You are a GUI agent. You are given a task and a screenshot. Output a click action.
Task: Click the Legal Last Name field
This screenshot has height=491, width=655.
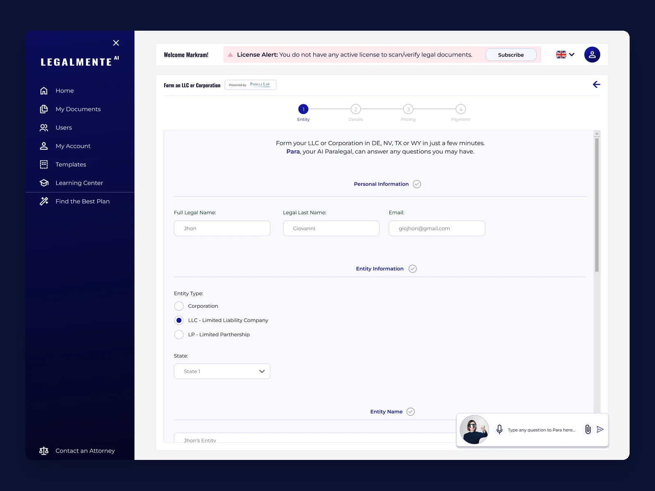331,228
